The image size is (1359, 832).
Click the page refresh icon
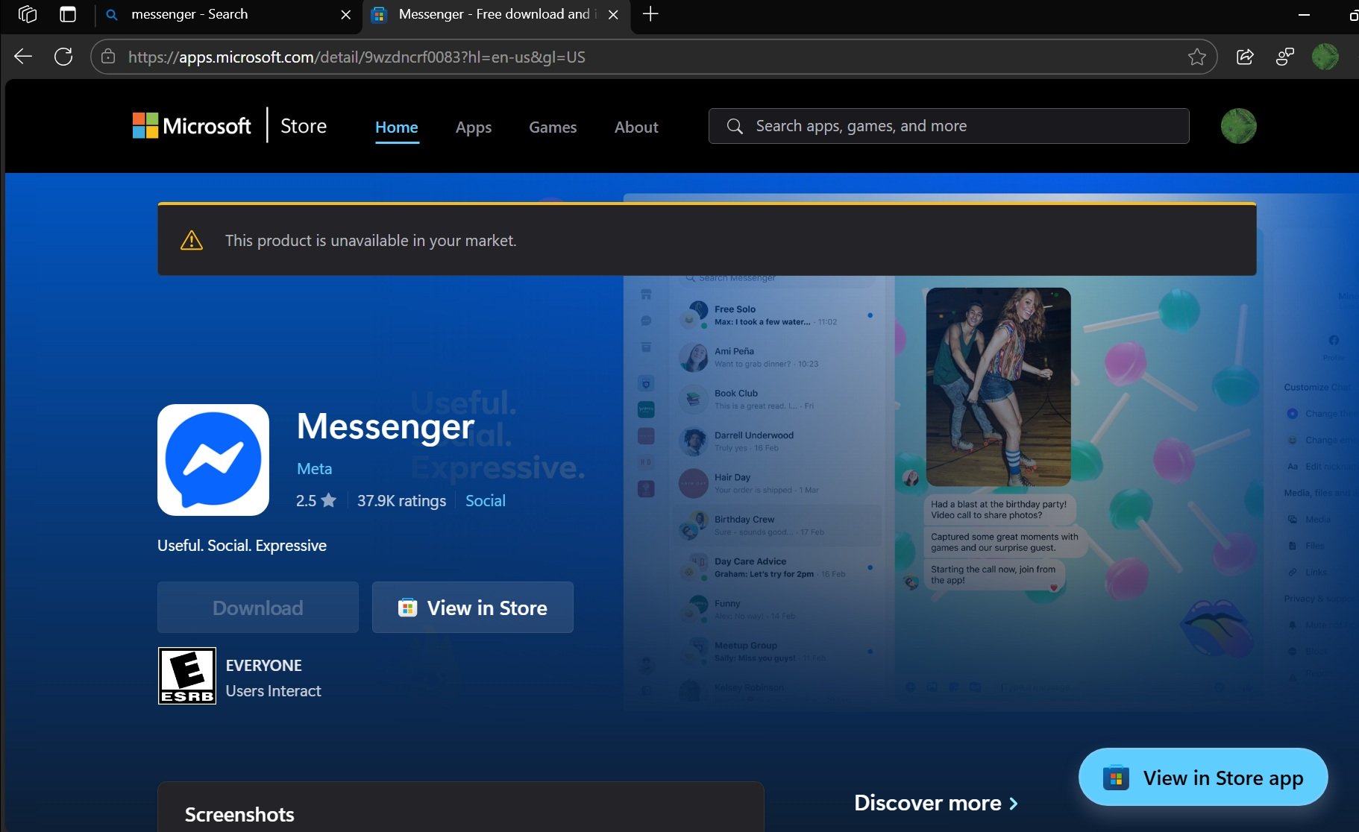point(64,56)
